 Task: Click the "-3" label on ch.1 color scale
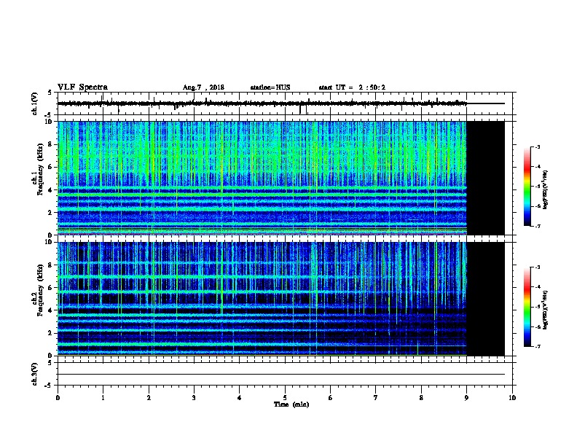[x=537, y=146]
